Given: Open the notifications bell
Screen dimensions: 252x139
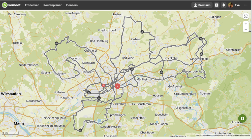Looking at the screenshot, I should (224, 5).
